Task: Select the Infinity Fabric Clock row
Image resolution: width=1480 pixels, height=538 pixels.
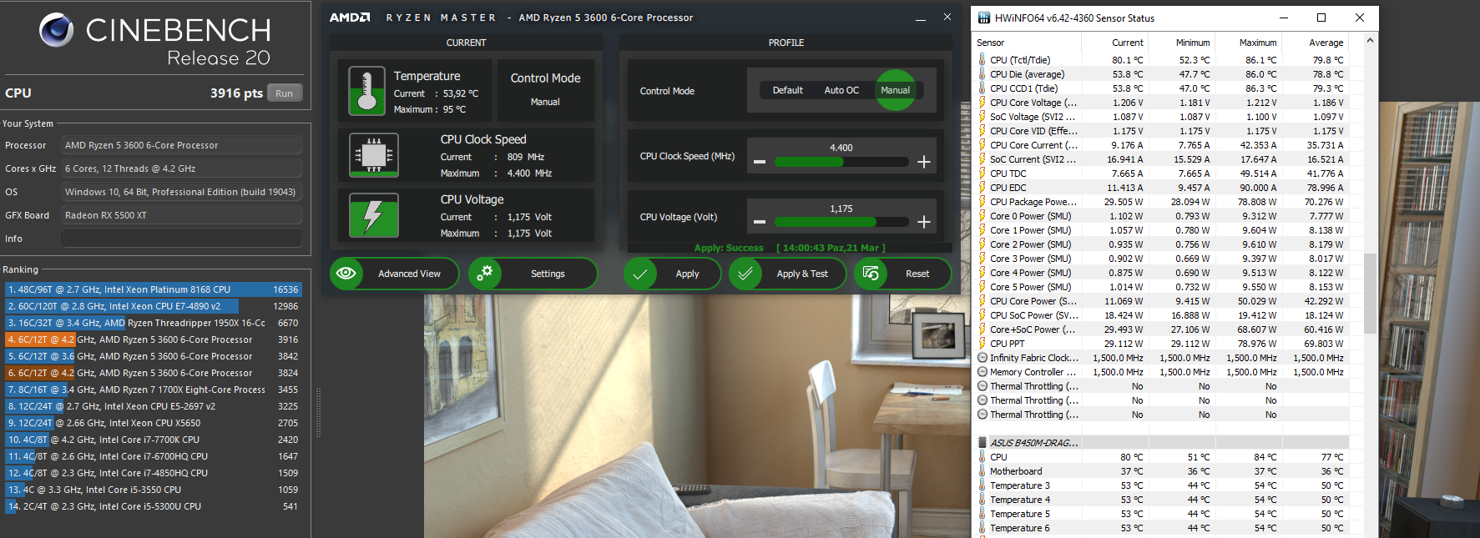Action: point(1162,358)
